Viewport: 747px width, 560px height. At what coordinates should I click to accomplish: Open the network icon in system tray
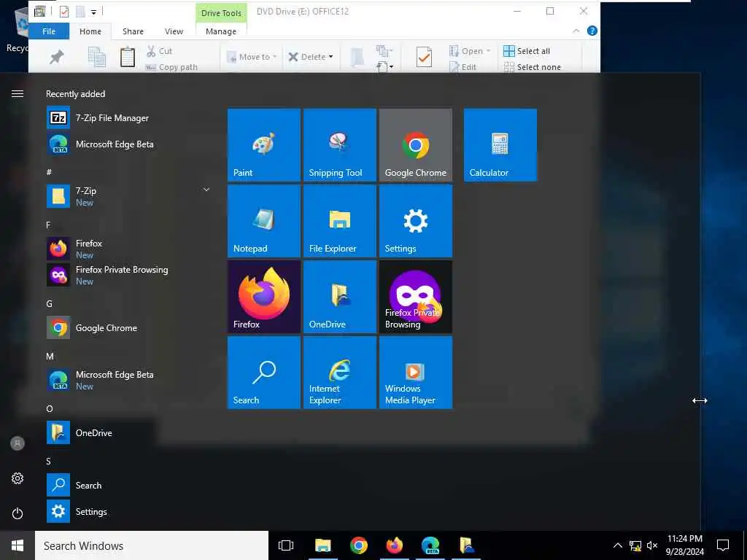(x=635, y=545)
